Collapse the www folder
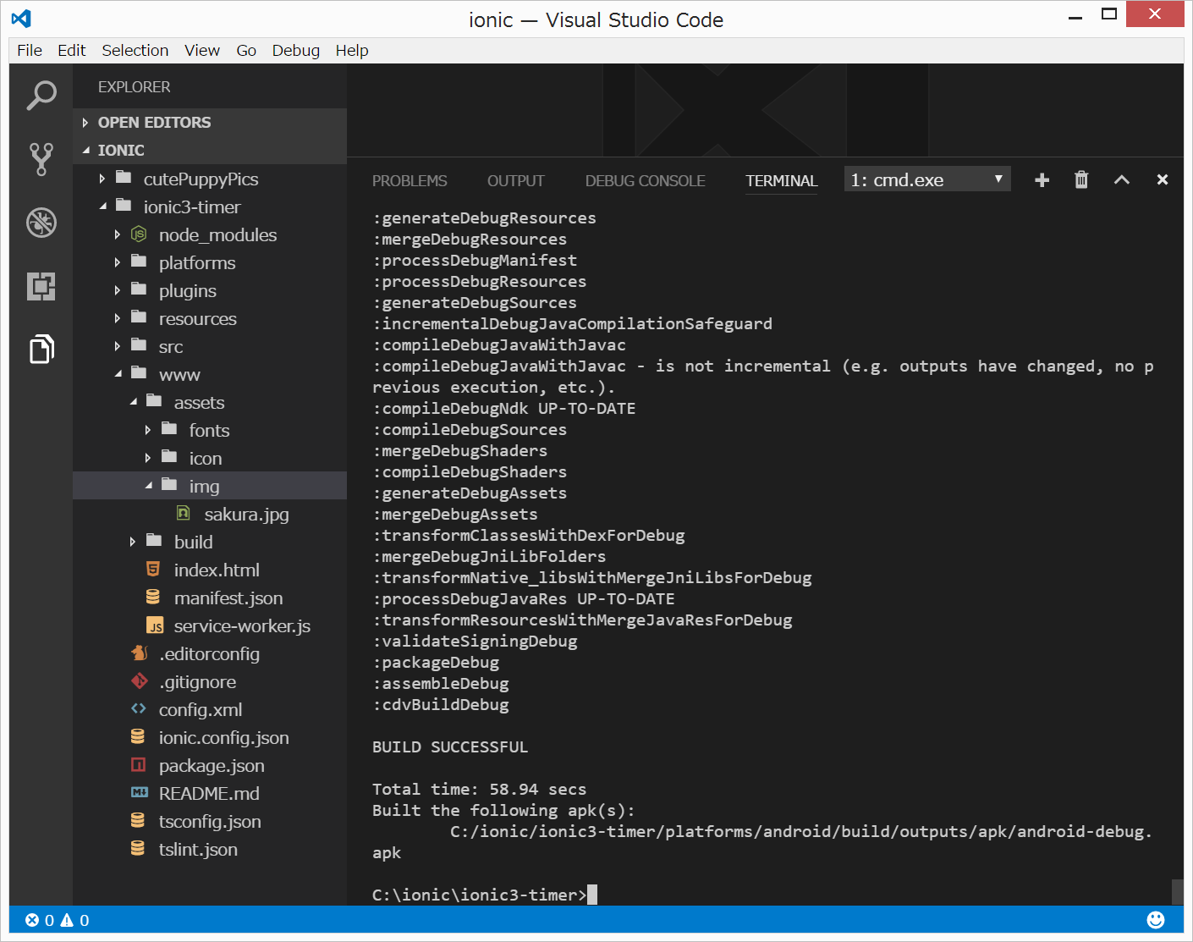The height and width of the screenshot is (942, 1193). [x=179, y=375]
